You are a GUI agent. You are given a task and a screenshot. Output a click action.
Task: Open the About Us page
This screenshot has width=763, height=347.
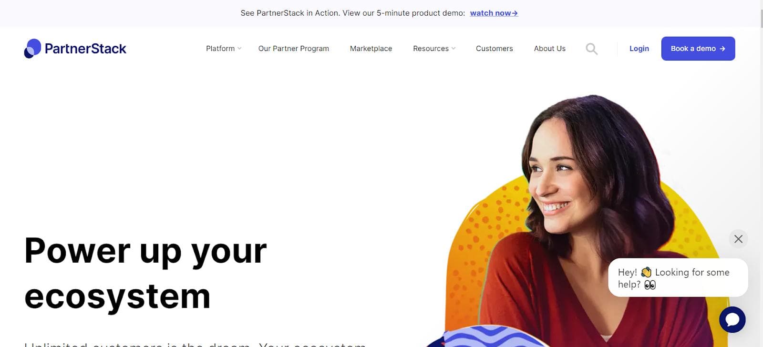coord(550,49)
